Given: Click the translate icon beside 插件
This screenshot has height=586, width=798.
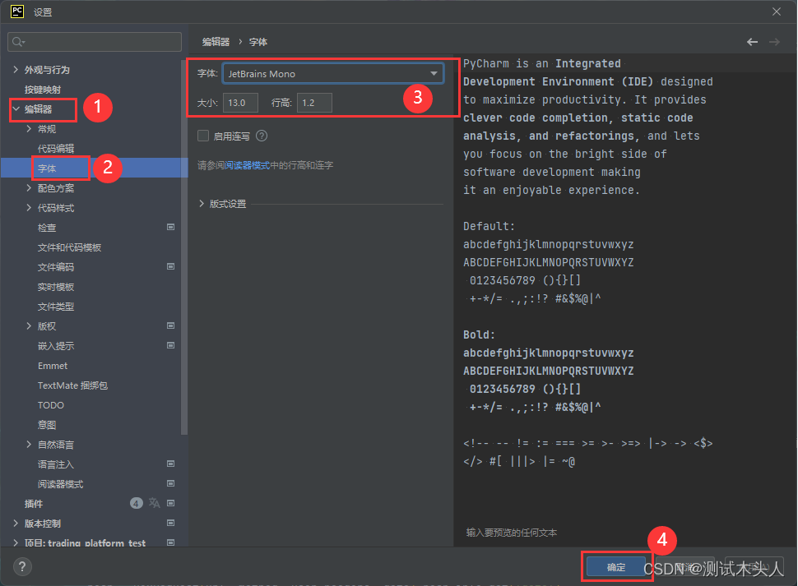Looking at the screenshot, I should click(154, 503).
